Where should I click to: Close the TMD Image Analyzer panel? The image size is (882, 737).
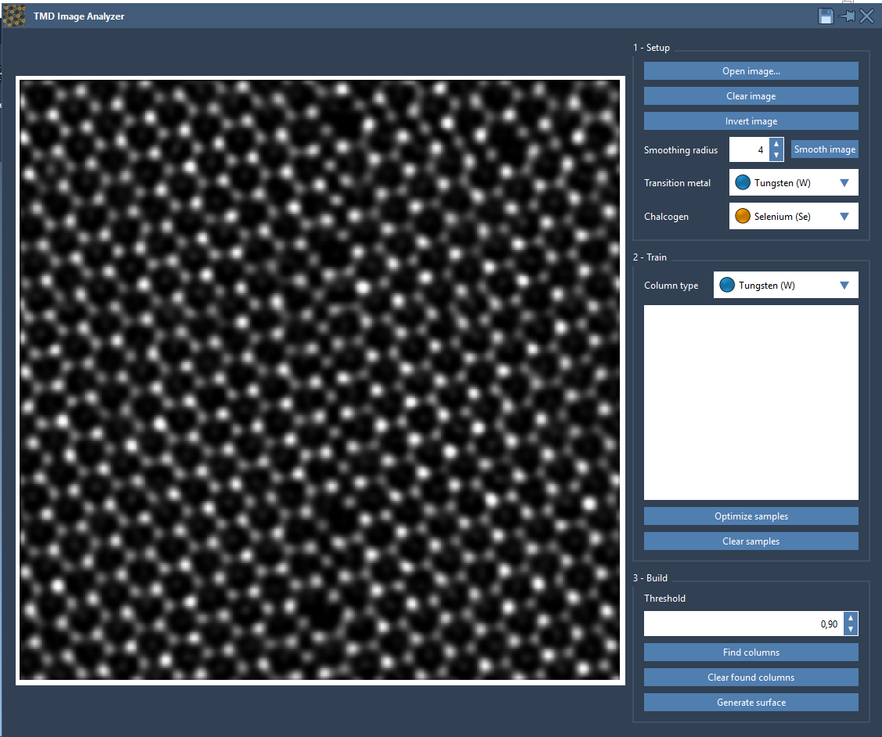pos(866,16)
